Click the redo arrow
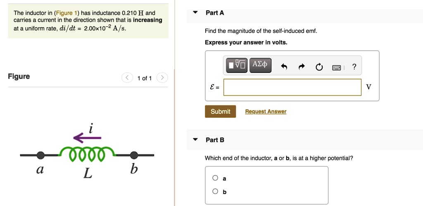This screenshot has width=423, height=206. pos(302,67)
